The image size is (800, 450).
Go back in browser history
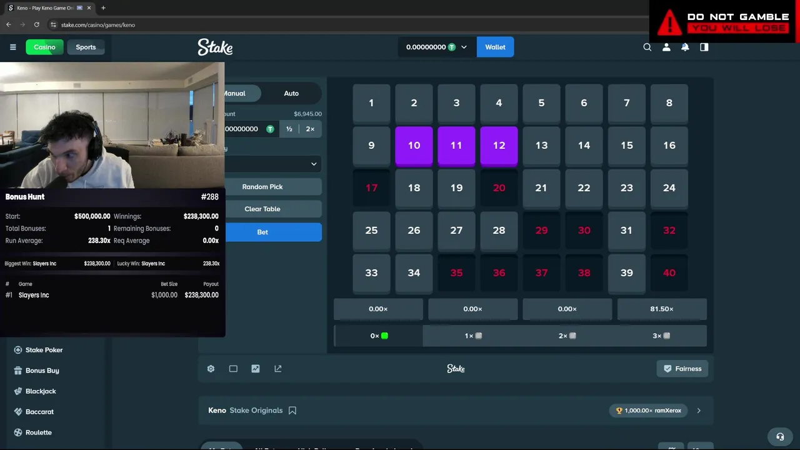click(x=9, y=24)
